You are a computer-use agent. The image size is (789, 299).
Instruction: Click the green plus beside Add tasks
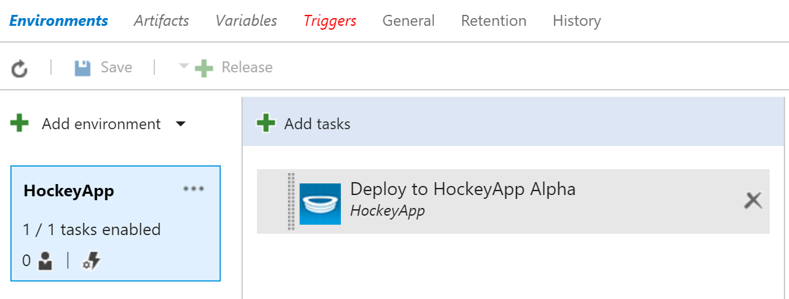click(x=266, y=123)
